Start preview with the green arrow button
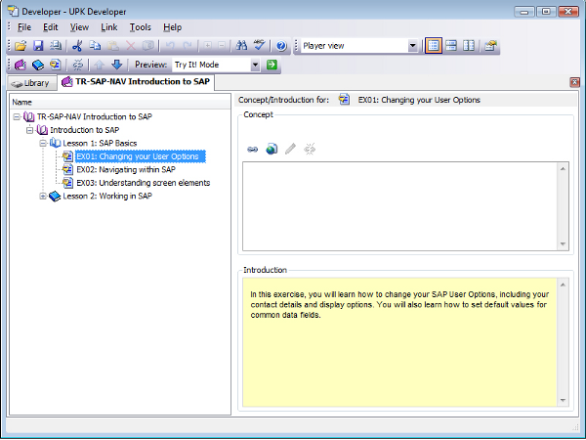Viewport: 586px width, 440px height. 272,65
